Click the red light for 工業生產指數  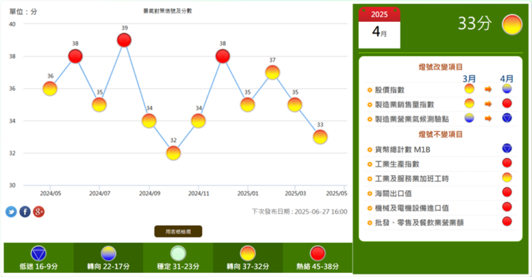507,163
